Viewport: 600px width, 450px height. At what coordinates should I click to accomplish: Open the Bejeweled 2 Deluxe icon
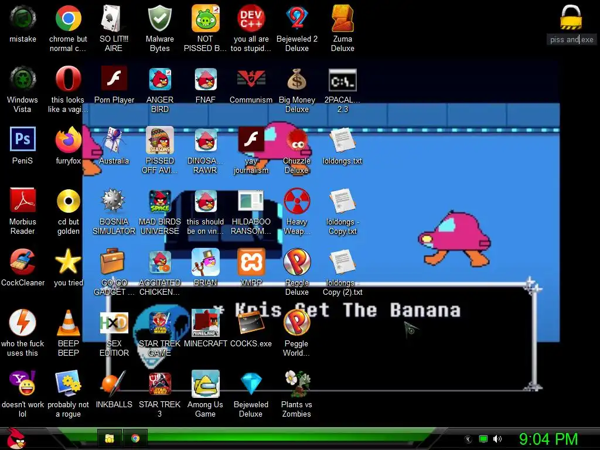(297, 18)
